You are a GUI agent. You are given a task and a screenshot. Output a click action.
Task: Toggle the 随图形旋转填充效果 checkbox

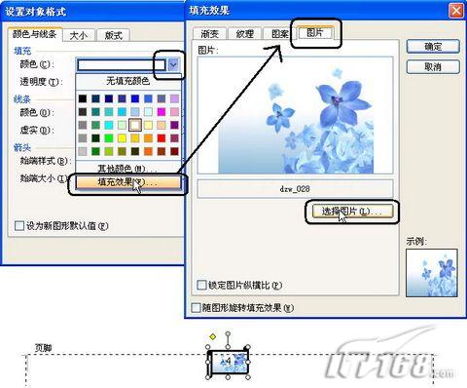pyautogui.click(x=196, y=307)
